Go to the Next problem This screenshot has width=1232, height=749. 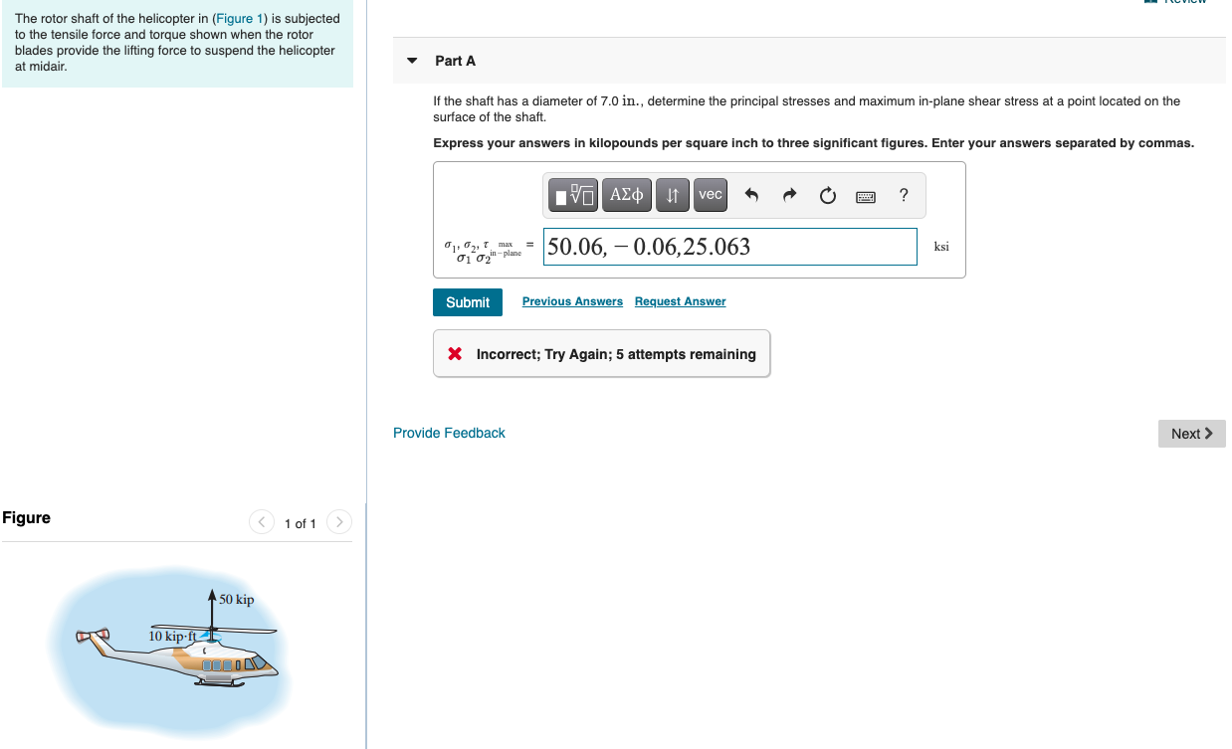pos(1192,434)
